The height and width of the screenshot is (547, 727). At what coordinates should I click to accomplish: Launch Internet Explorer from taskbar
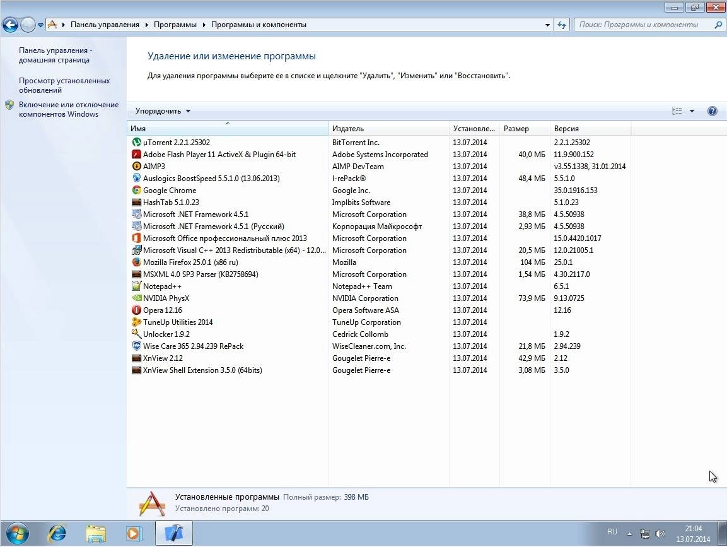point(57,534)
